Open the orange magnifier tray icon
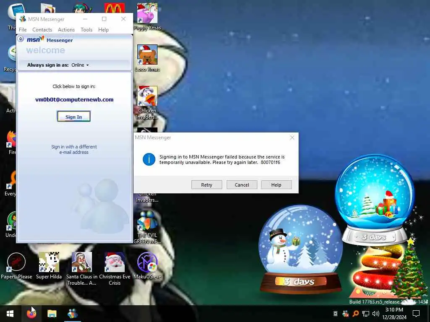Screen dimensions: 430x322 coord(356,314)
